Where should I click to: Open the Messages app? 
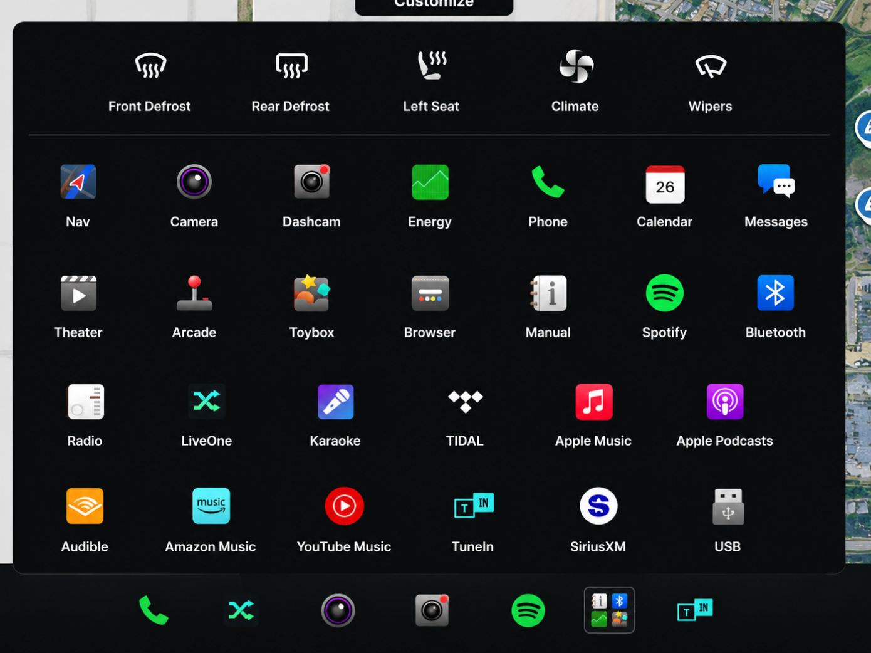click(776, 196)
